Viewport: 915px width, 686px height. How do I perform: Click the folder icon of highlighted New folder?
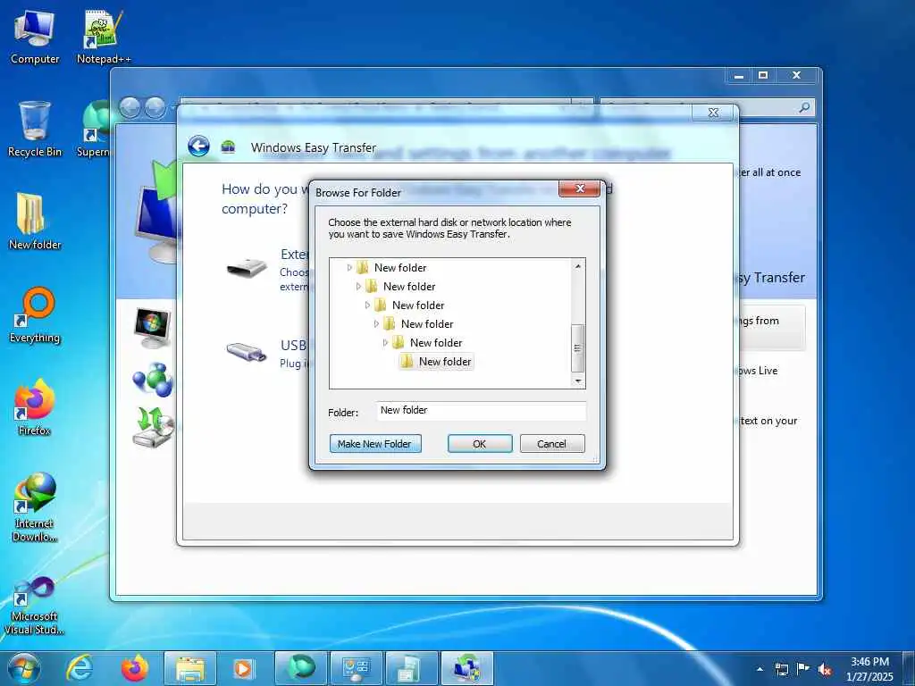pos(407,362)
